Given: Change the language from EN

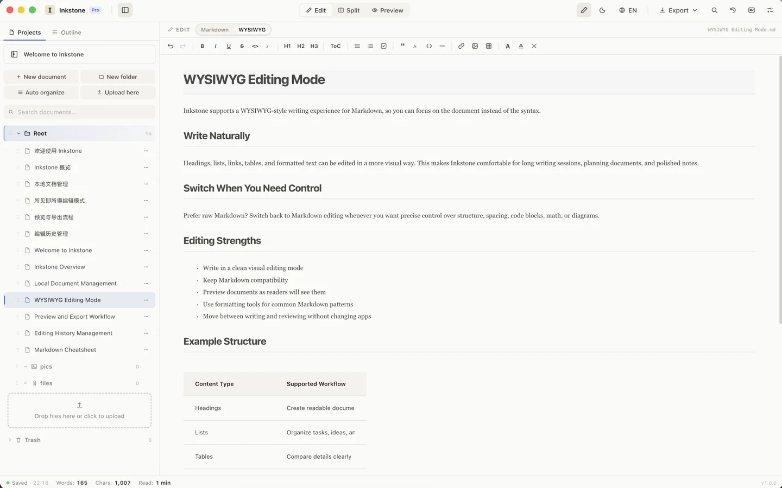Looking at the screenshot, I should 628,10.
